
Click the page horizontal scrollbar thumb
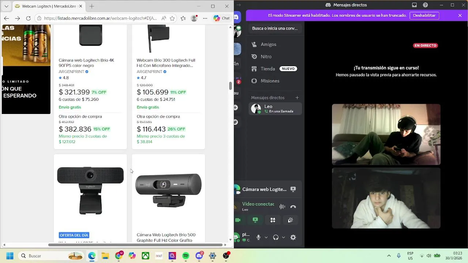pos(135,245)
